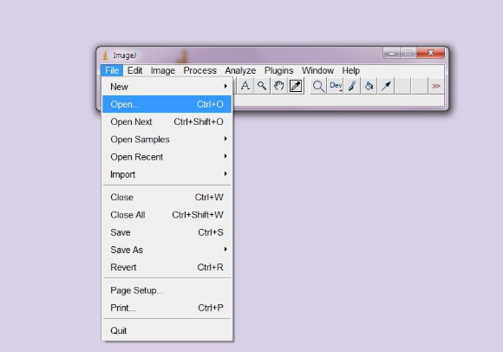Open the File menu
503x352 pixels.
click(x=112, y=70)
